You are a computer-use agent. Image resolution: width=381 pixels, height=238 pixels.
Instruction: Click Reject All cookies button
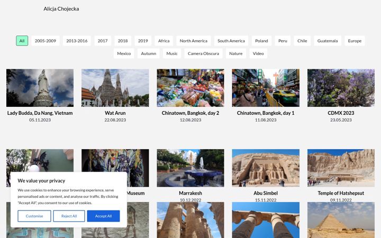(69, 216)
